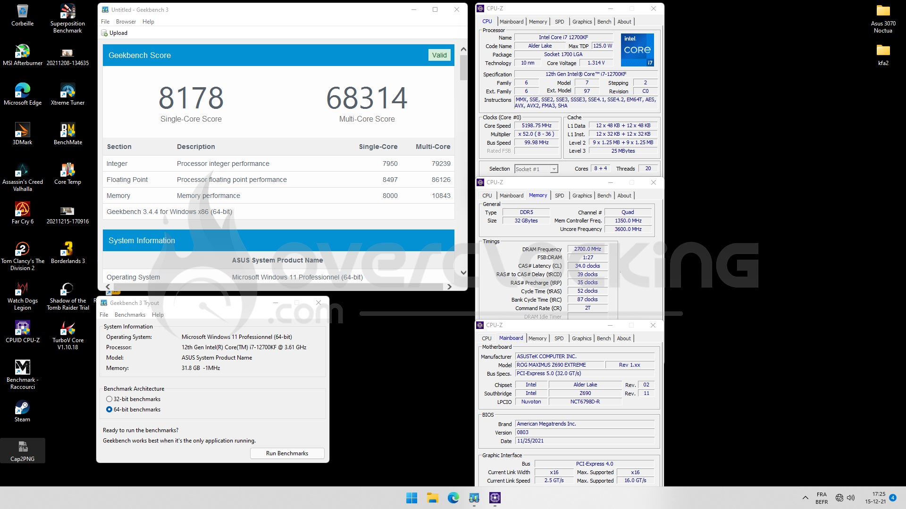Screen dimensions: 906x509
Task: Click the CPU-Z icon in the taskbar
Action: click(495, 498)
